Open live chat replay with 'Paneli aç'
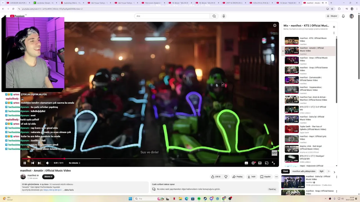The image size is (360, 202). click(272, 189)
